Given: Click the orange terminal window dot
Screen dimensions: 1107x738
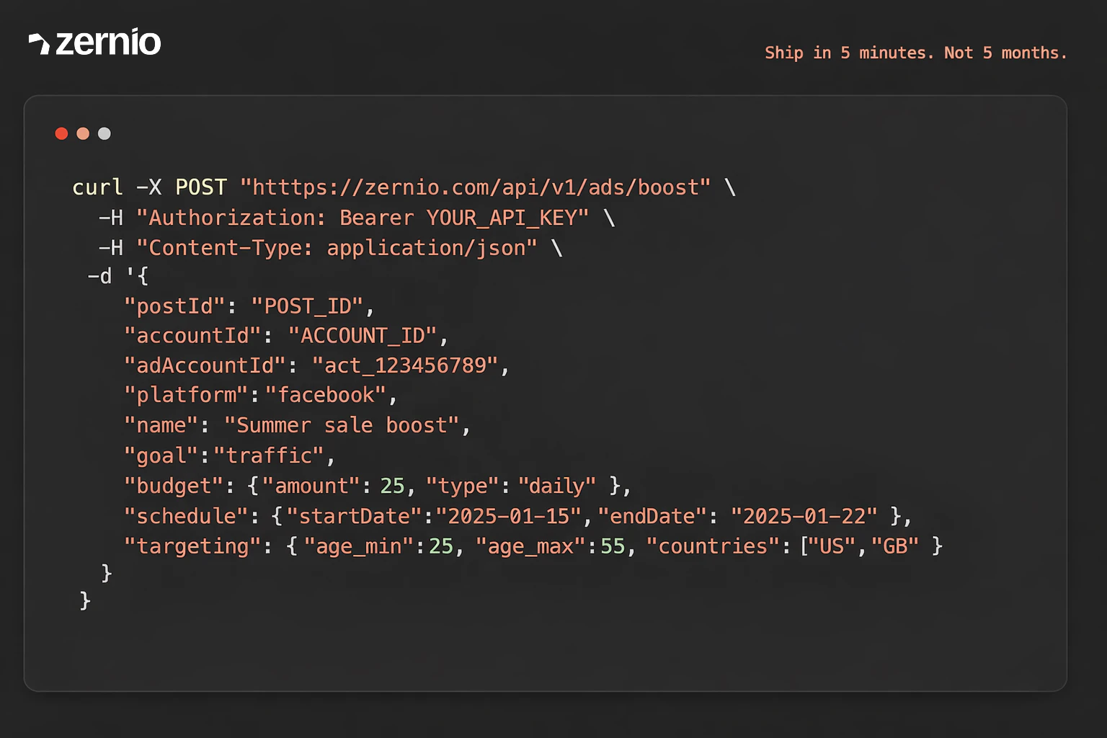Looking at the screenshot, I should [83, 133].
